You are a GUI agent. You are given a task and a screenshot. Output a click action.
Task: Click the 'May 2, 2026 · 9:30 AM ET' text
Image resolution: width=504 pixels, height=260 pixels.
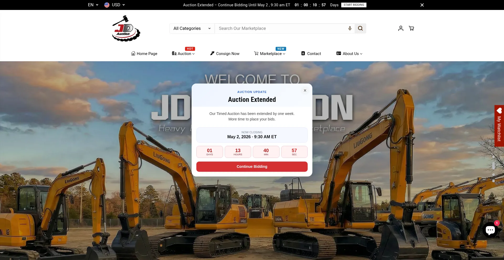click(x=252, y=137)
